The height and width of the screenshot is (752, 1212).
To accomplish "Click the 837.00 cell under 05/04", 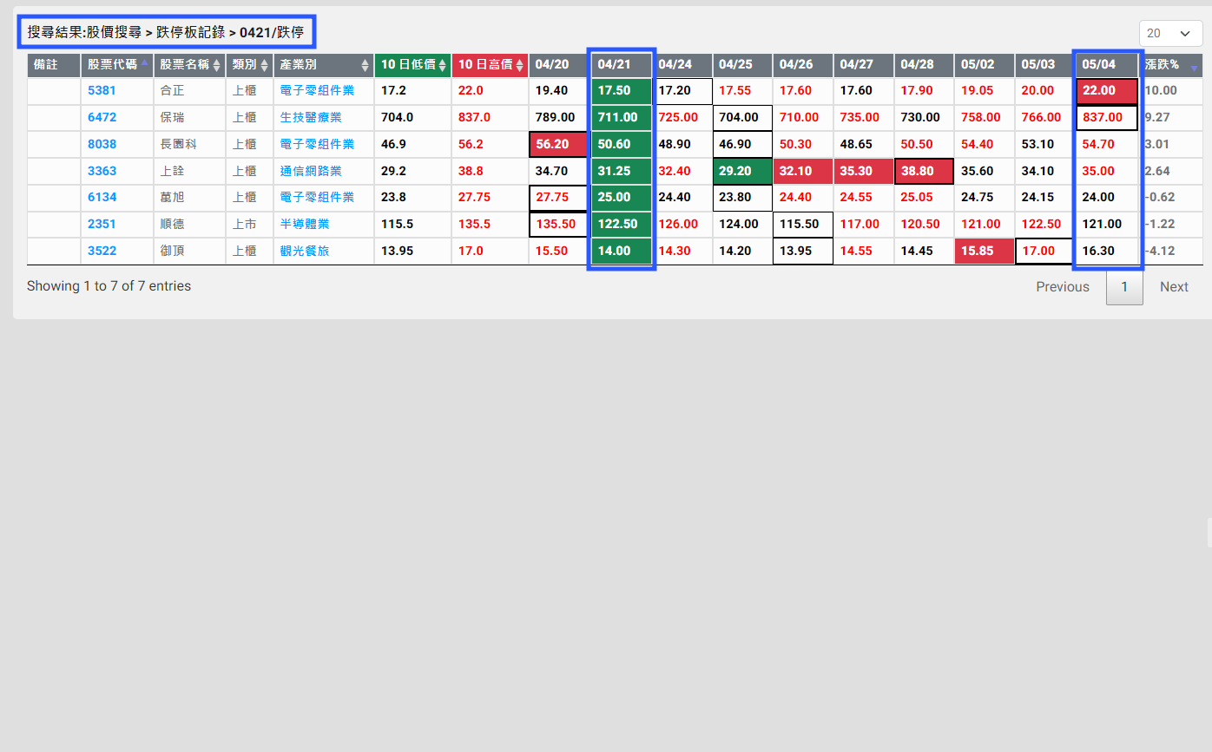I will tap(1107, 118).
